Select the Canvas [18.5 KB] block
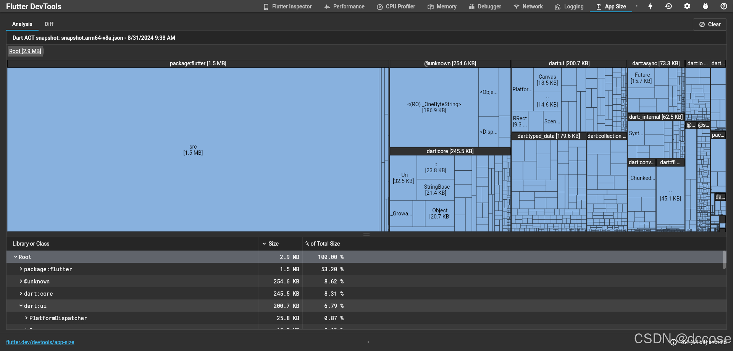The height and width of the screenshot is (351, 733). pyautogui.click(x=547, y=80)
